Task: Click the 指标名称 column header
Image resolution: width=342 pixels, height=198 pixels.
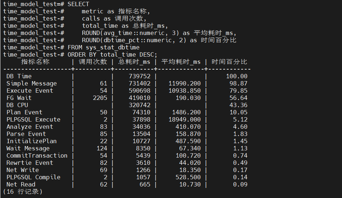Action: click(x=35, y=62)
